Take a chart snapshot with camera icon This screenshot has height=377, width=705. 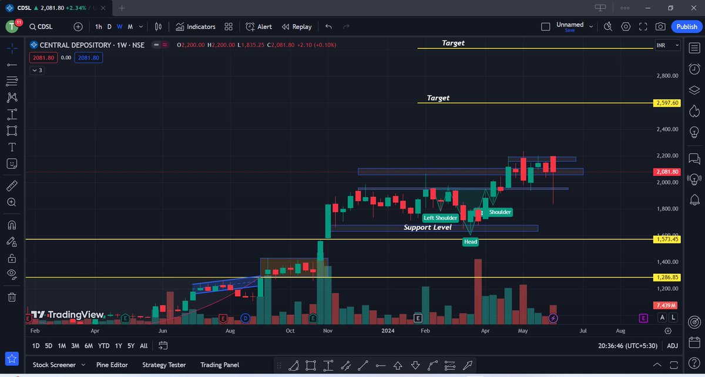pos(660,26)
